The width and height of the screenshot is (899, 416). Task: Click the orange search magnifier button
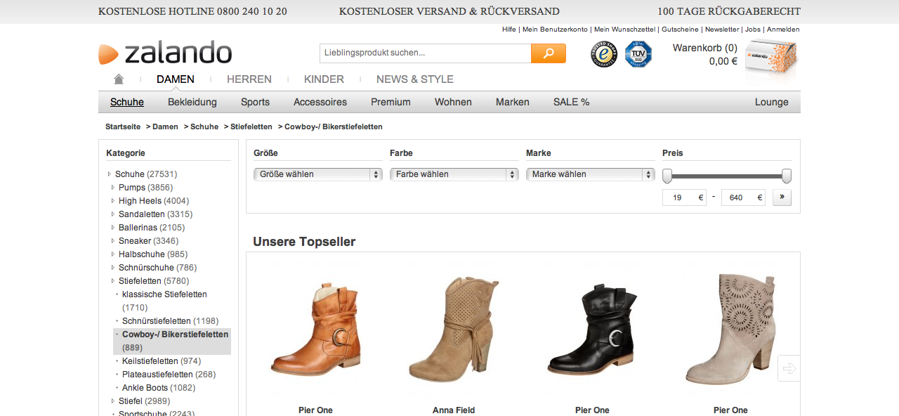[548, 53]
